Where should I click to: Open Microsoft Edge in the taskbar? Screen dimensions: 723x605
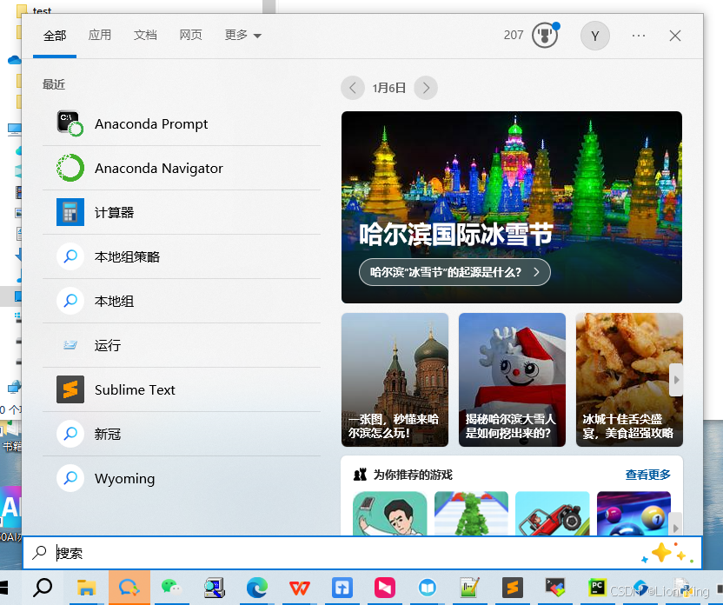point(257,588)
